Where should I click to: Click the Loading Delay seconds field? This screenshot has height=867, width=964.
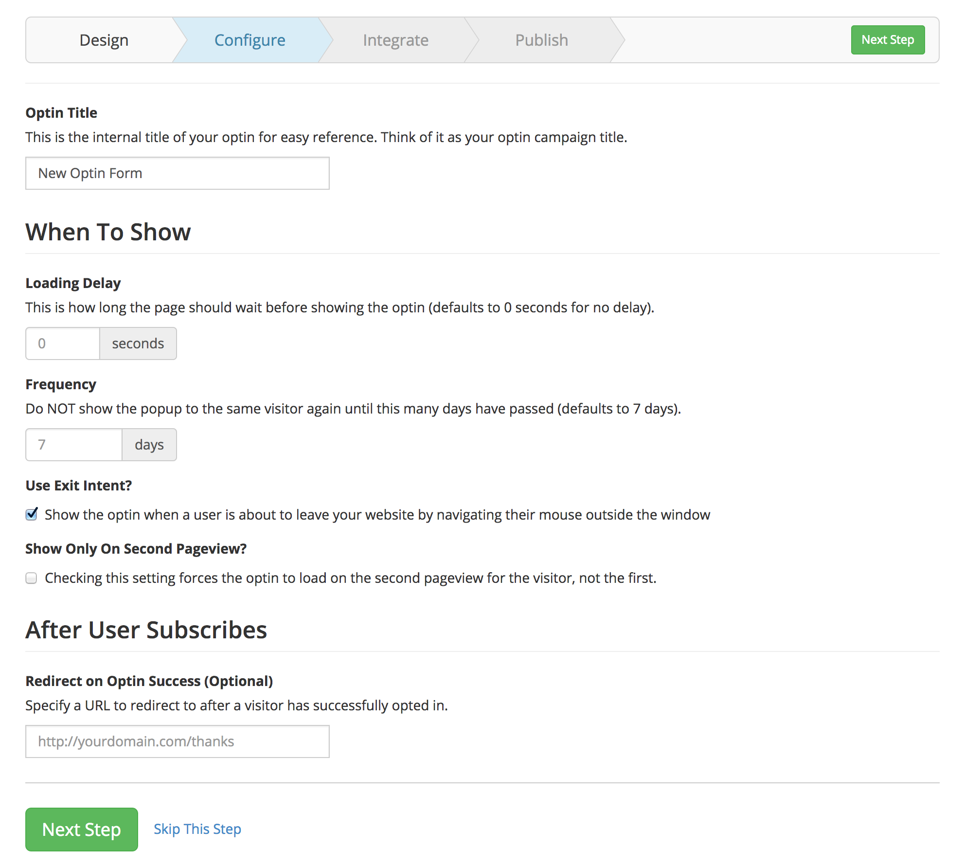coord(63,343)
